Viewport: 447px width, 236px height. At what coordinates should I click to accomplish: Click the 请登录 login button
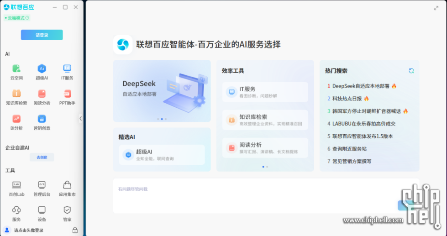coord(42,35)
